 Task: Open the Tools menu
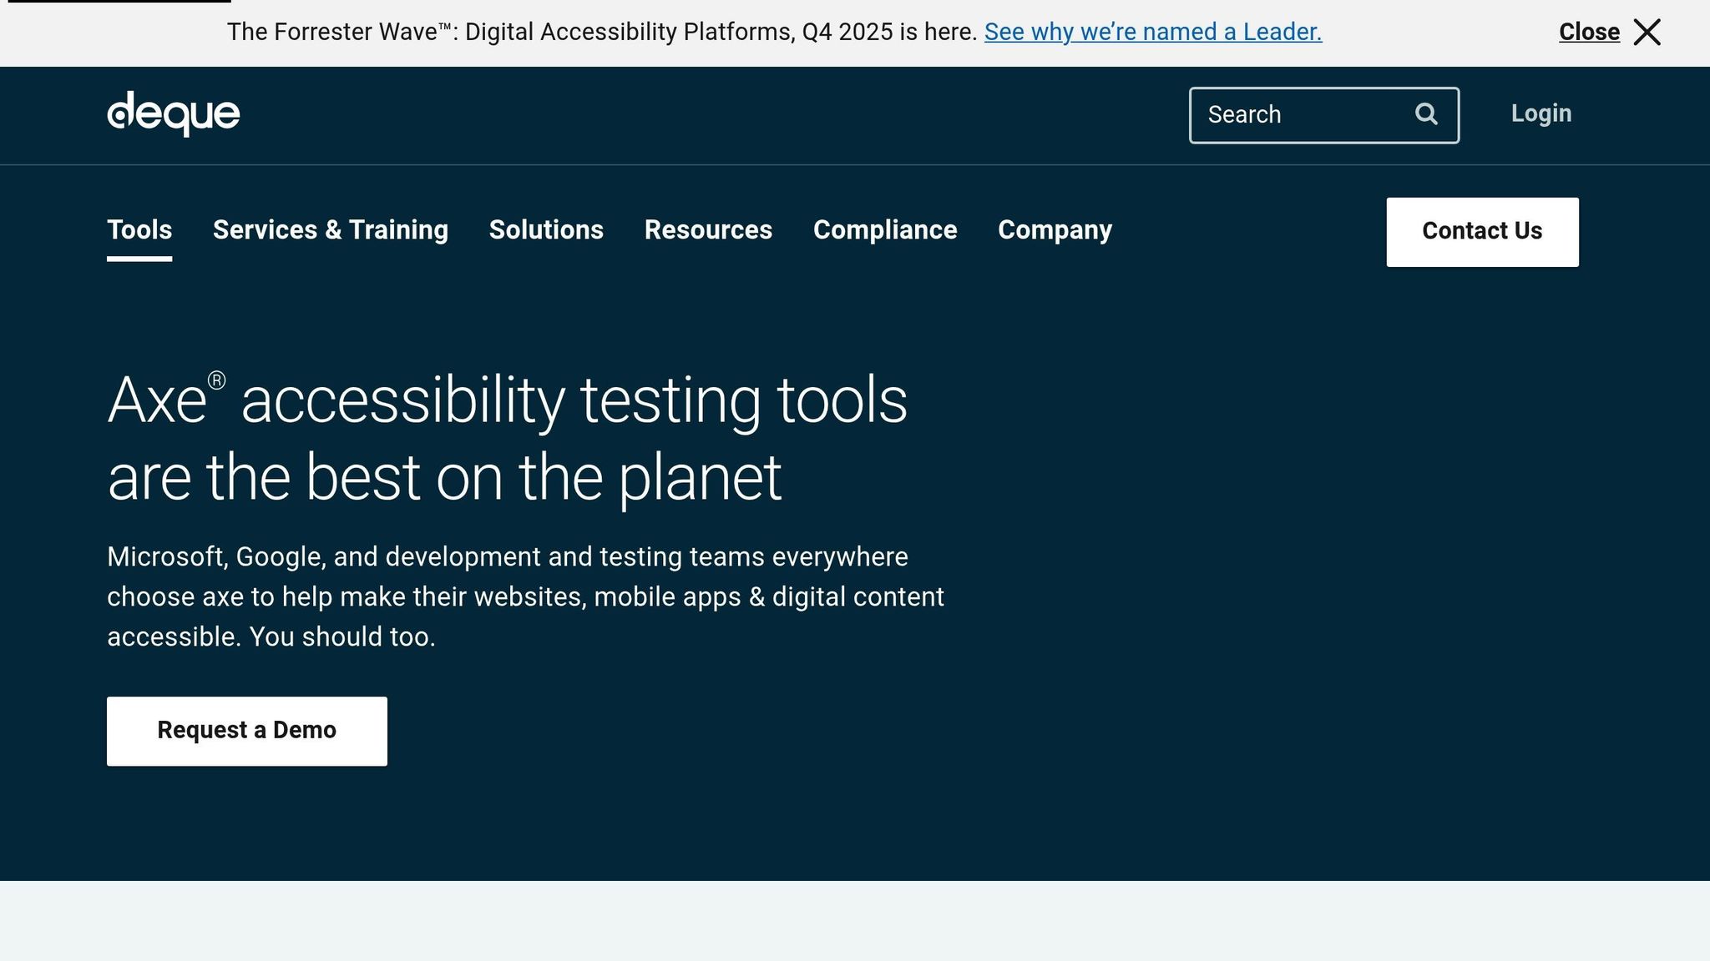[139, 230]
